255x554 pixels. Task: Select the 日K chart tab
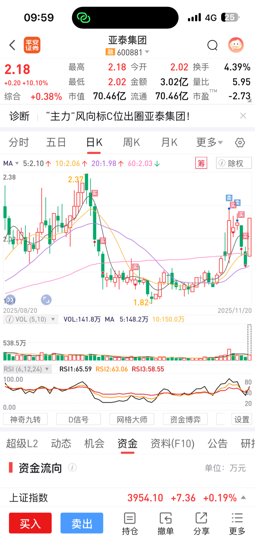coord(94,143)
